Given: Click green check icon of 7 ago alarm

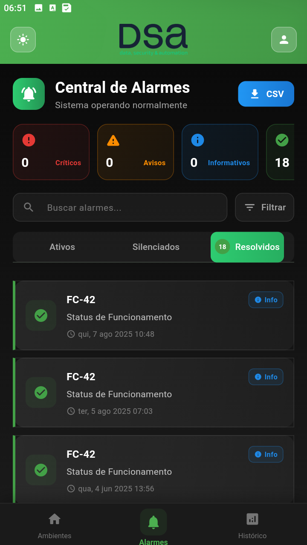Looking at the screenshot, I should (x=41, y=316).
